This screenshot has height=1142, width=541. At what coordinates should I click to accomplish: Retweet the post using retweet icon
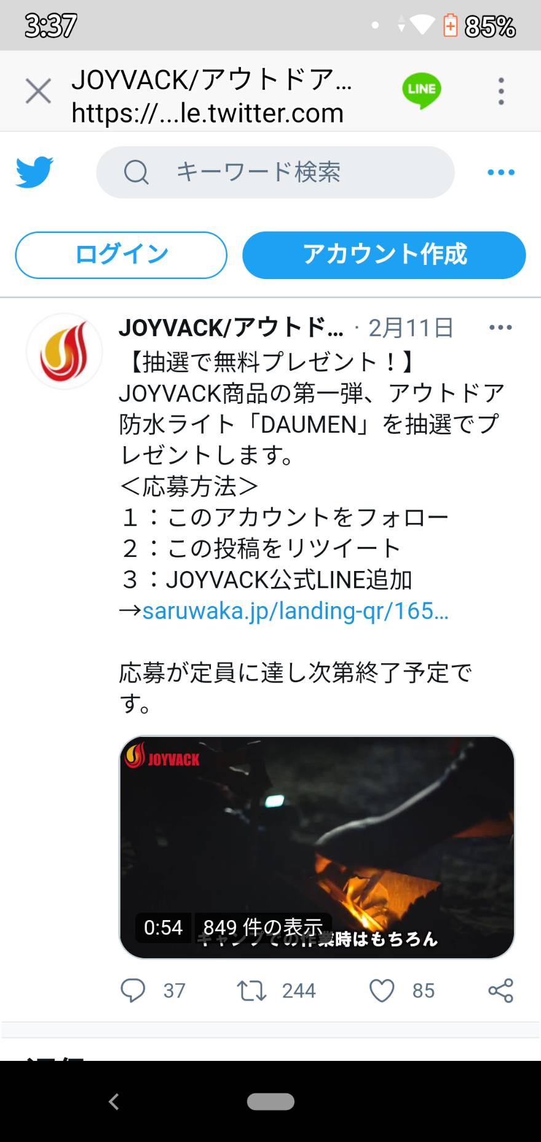[x=251, y=990]
